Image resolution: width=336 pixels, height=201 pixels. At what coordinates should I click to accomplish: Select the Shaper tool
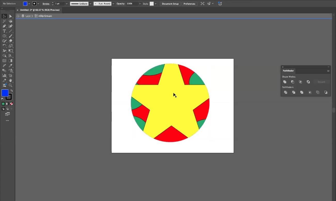pyautogui.click(x=4, y=41)
